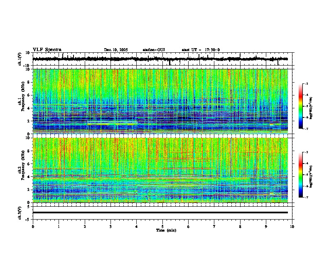The image size is (329, 254).
Task: Click time axis tick label "7"
Action: click(214, 227)
